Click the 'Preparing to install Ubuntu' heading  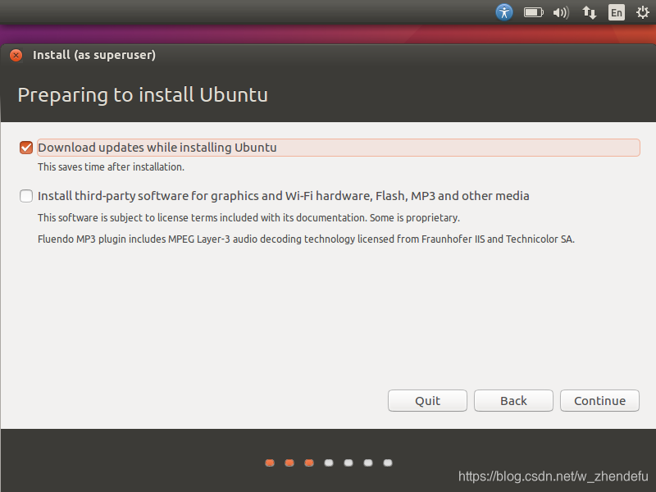pos(143,95)
